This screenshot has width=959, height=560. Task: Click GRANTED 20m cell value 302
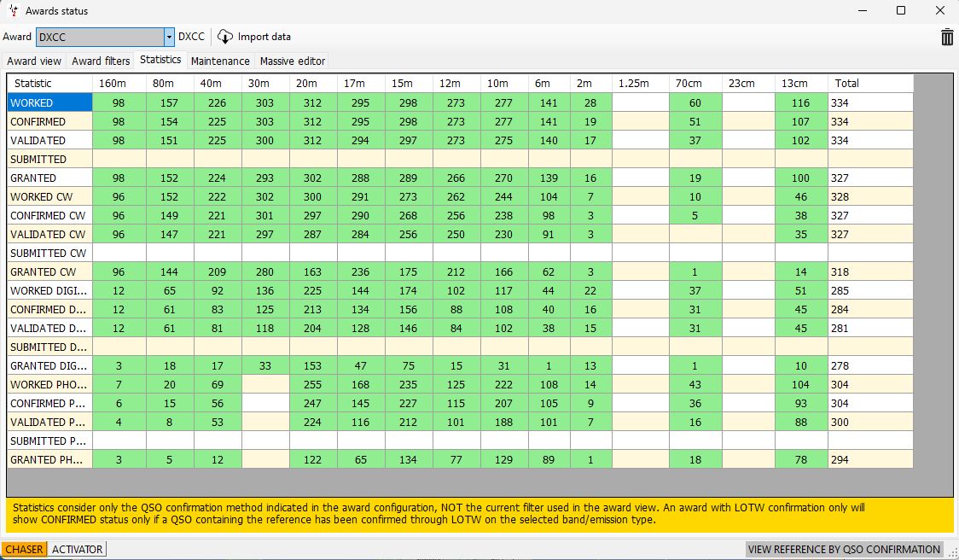click(x=313, y=178)
